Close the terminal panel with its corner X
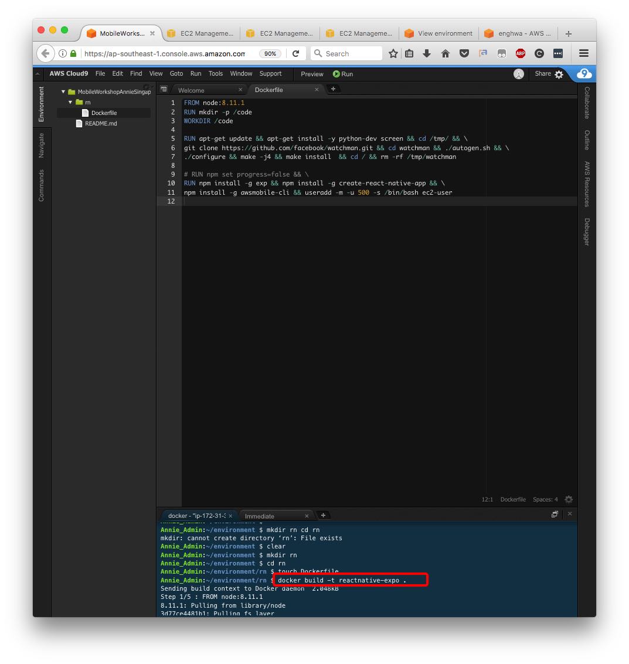Viewport: 629px width, 664px height. [x=570, y=514]
